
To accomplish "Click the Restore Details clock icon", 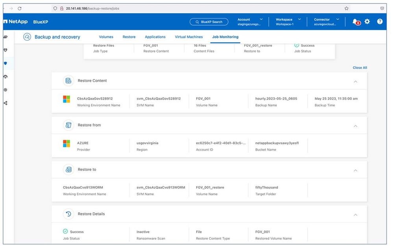I will (x=68, y=214).
